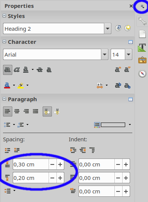Decrease below paragraph spacing with minus
Image resolution: width=148 pixels, height=202 pixels.
[52, 178]
